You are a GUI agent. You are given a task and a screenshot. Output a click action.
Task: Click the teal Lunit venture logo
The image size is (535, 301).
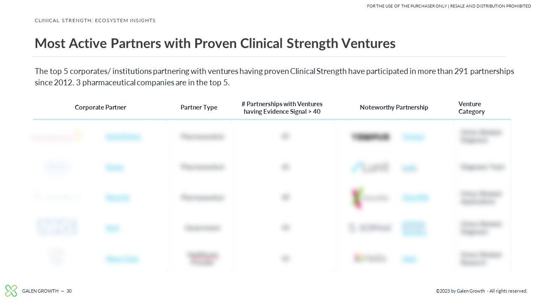click(x=370, y=167)
